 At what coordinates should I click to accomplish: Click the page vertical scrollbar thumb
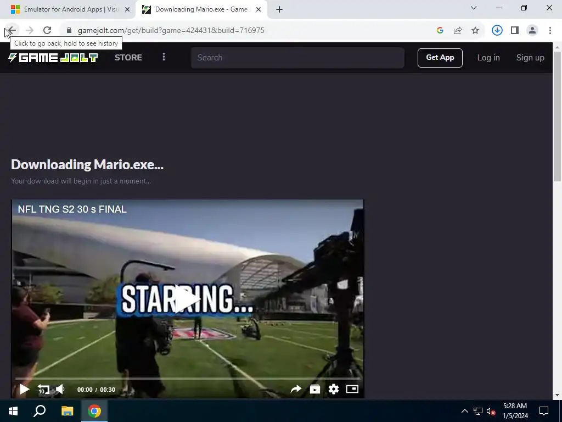click(558, 116)
